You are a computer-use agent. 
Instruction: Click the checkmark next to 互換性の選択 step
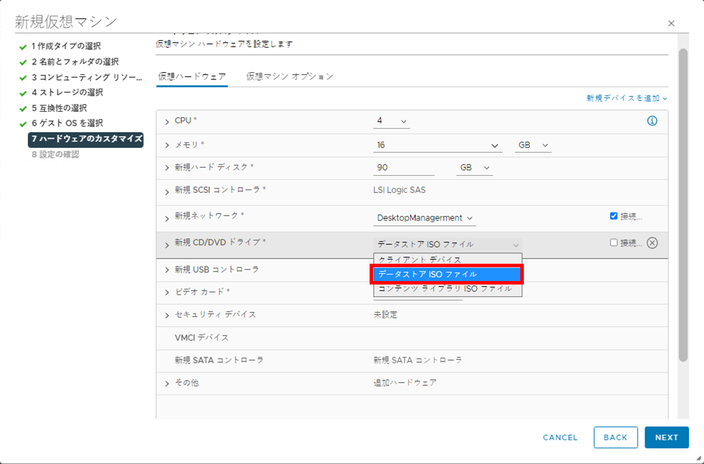[x=24, y=107]
